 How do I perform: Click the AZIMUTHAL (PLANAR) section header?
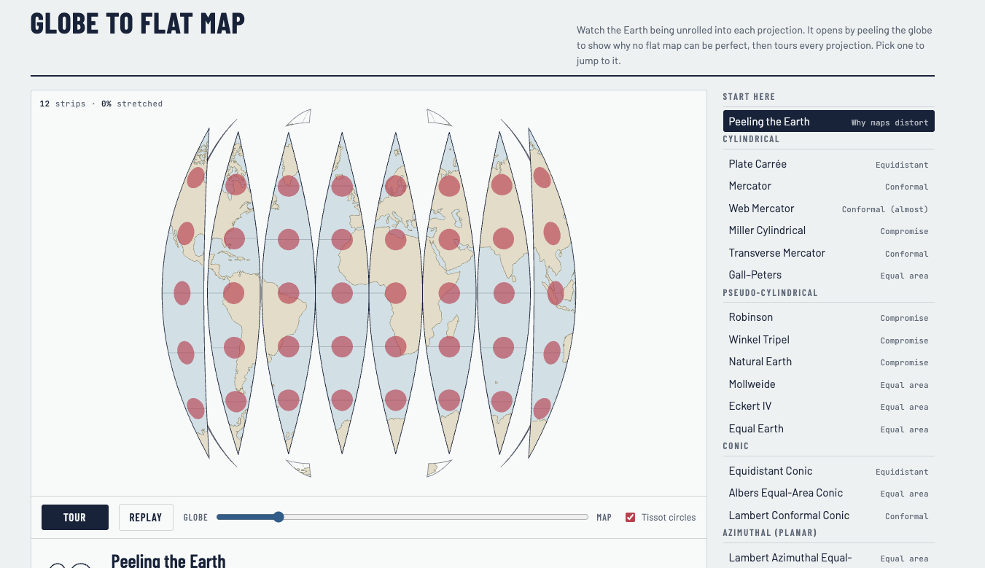coord(770,533)
